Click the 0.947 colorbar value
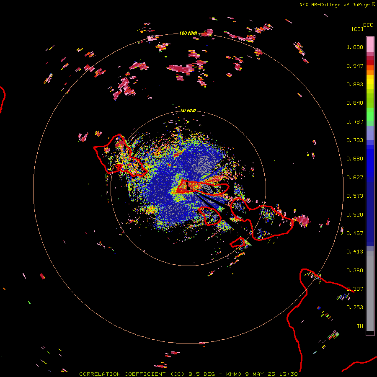377x377 pixels. click(355, 66)
